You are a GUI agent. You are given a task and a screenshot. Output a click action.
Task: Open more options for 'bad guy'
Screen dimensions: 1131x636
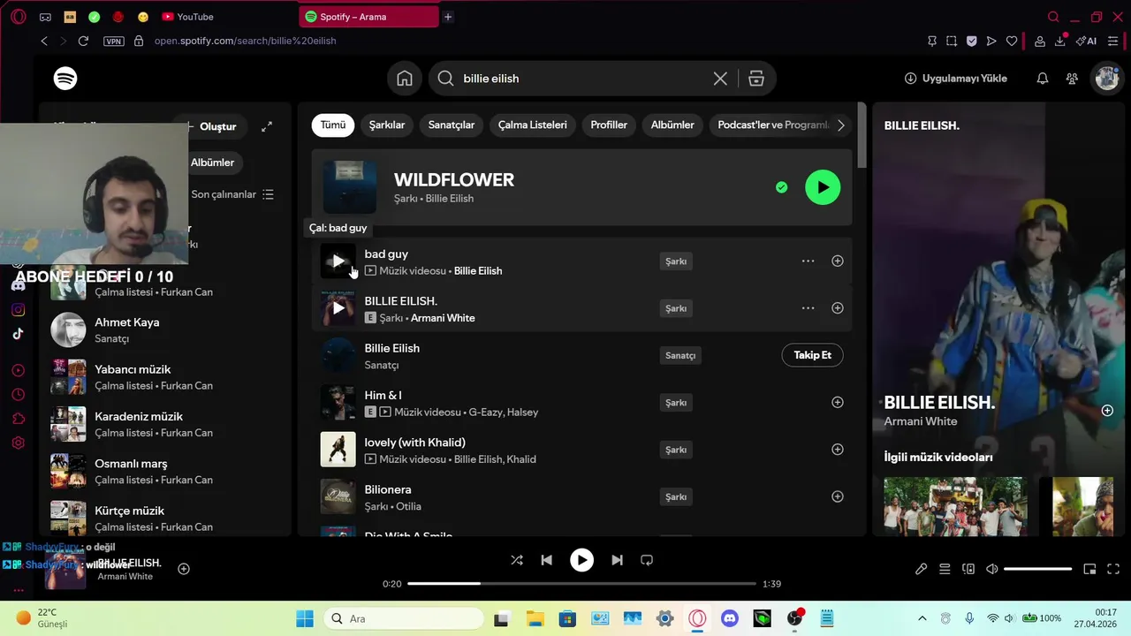[x=808, y=261]
